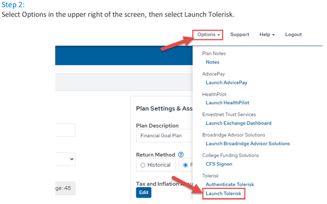Open Notes under Plan Notes

click(212, 62)
